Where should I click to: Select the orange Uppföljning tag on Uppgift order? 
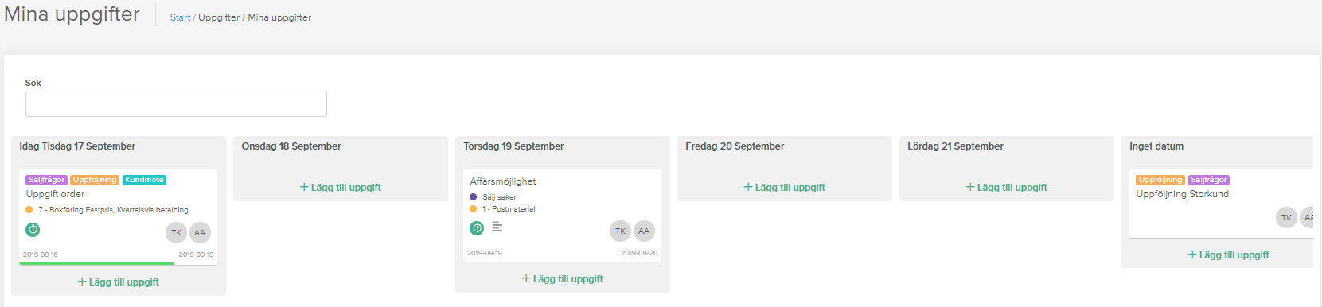(x=95, y=180)
